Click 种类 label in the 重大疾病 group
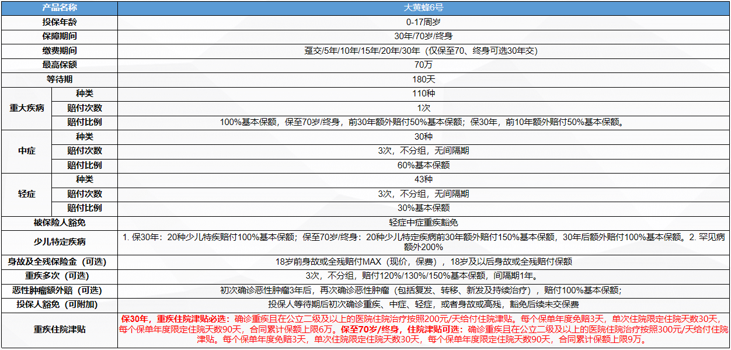This screenshot has height=350, width=731. coord(85,93)
